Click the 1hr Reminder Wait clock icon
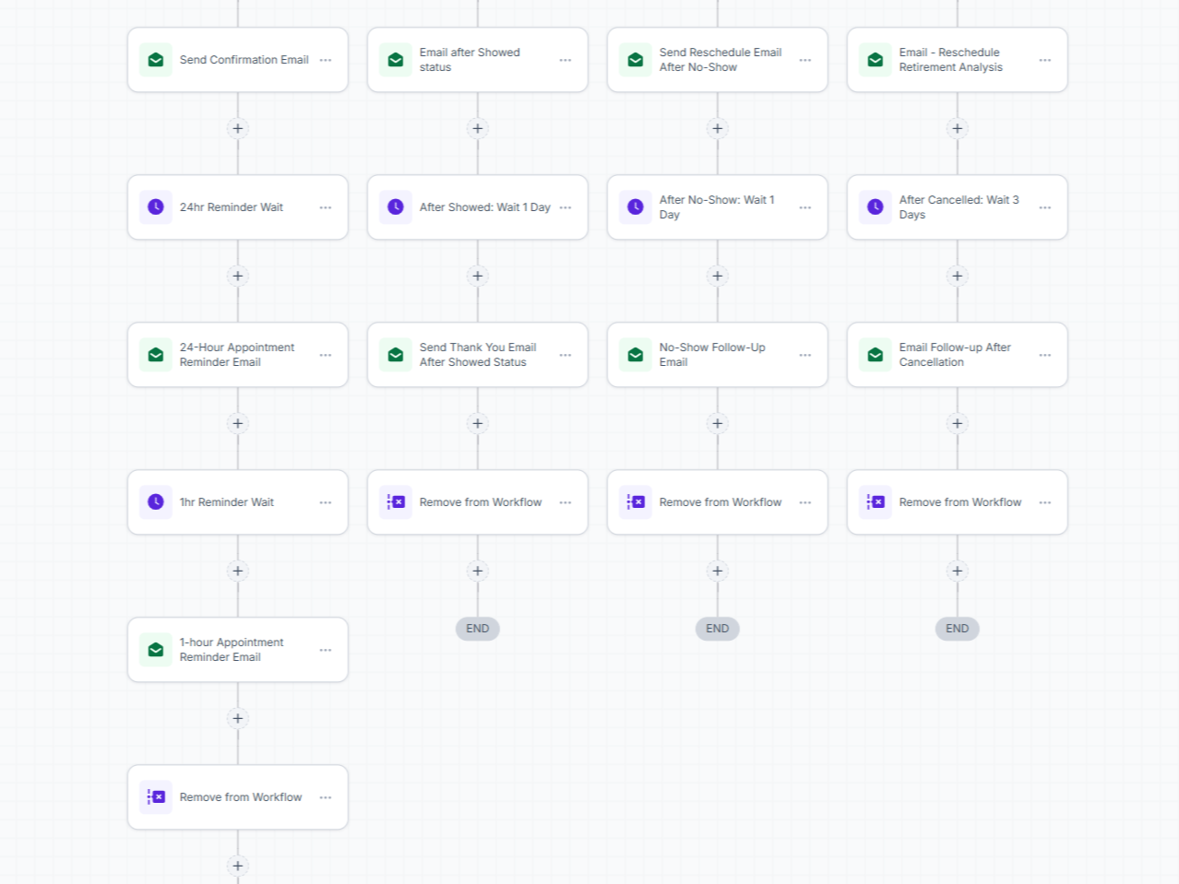The image size is (1179, 884). click(x=156, y=502)
